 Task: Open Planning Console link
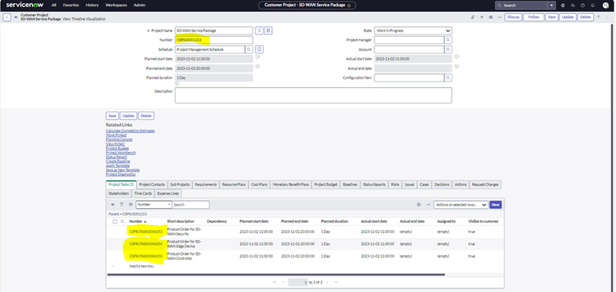pyautogui.click(x=119, y=140)
